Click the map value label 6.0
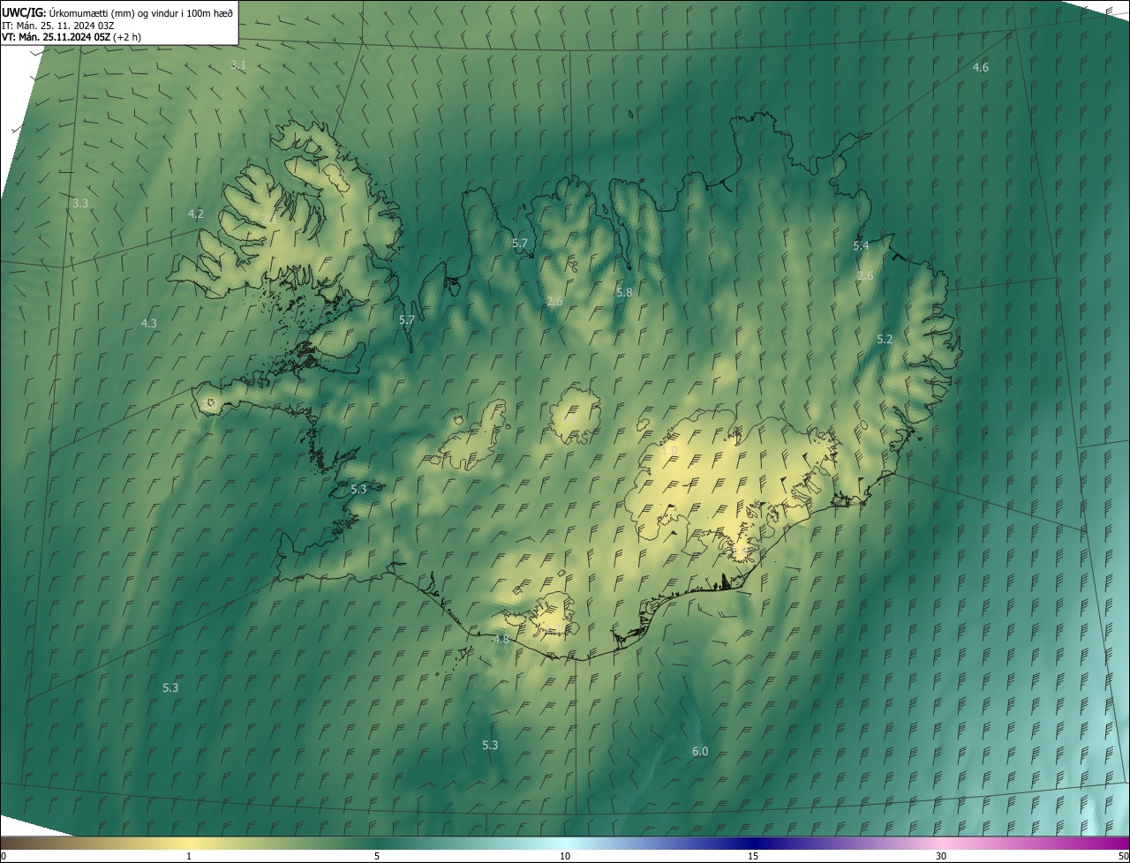 700,752
